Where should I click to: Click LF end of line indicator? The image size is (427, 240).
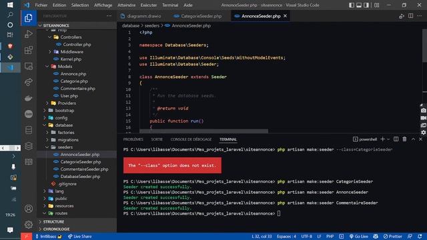(319, 236)
